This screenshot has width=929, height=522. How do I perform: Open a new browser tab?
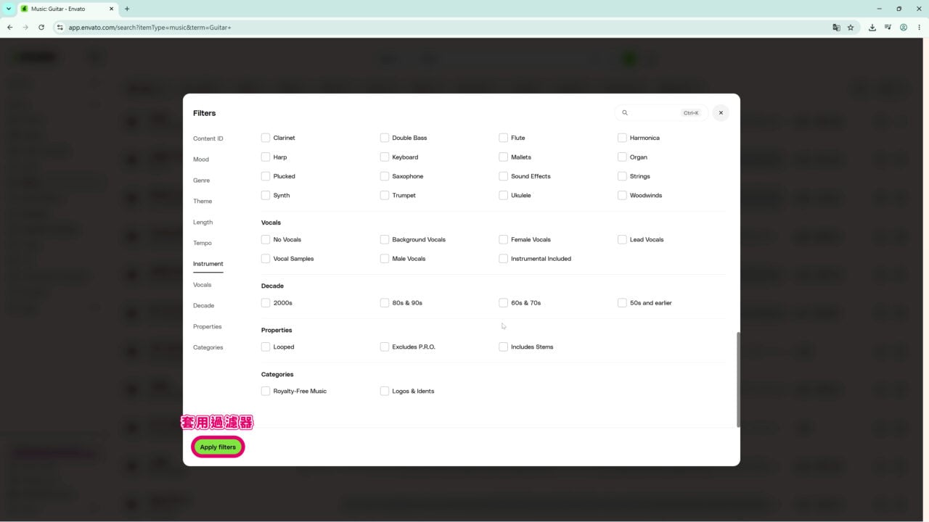tap(127, 9)
